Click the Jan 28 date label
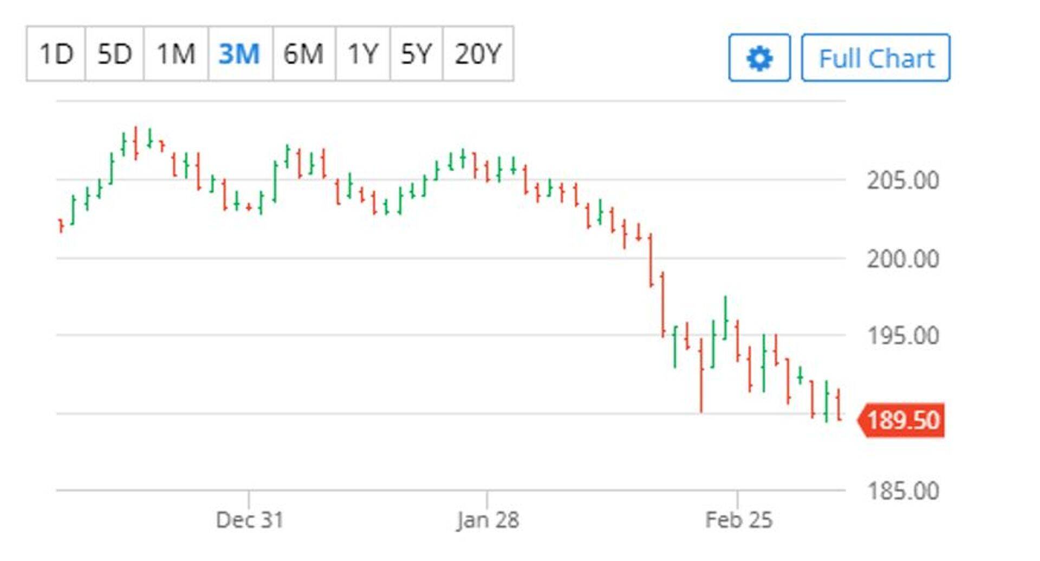The image size is (1040, 561). (487, 520)
